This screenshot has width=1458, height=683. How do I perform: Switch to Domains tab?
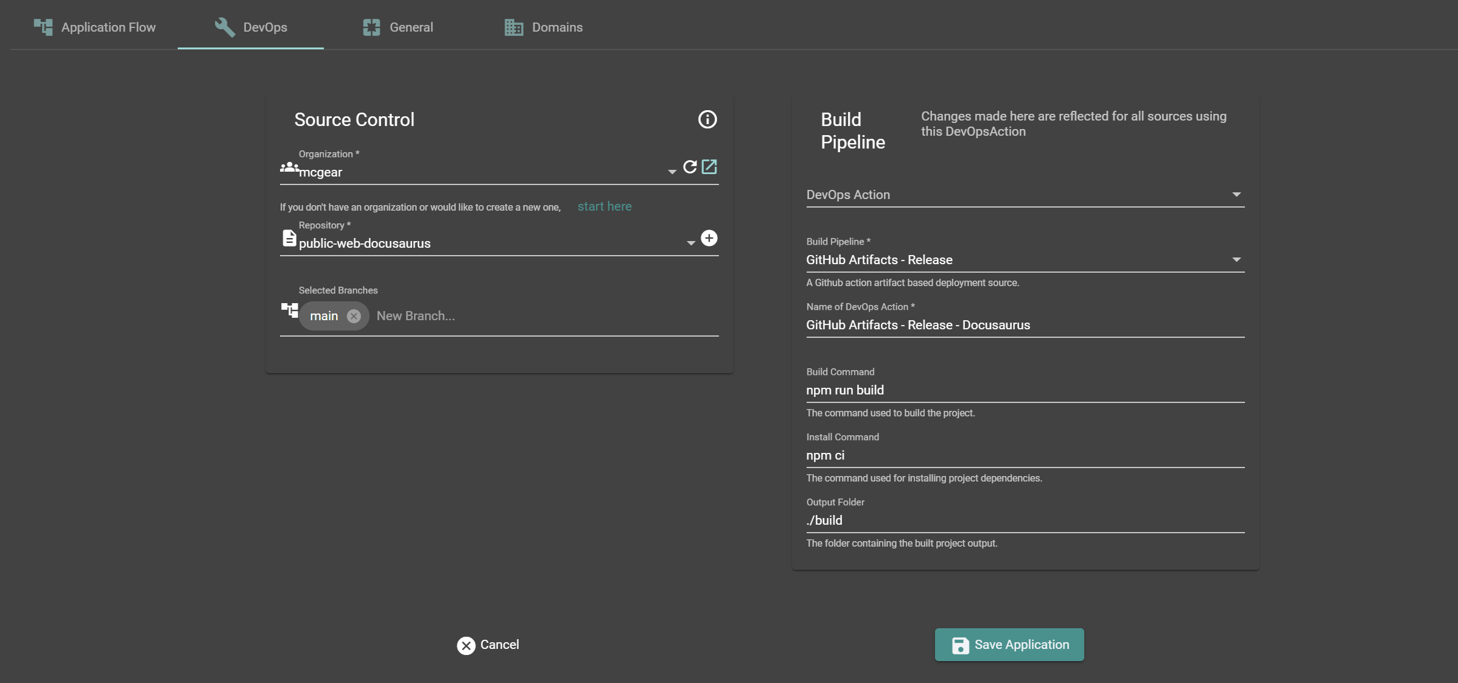pyautogui.click(x=544, y=27)
